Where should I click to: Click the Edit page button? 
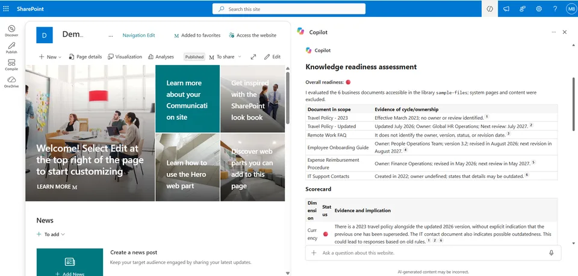coord(272,57)
